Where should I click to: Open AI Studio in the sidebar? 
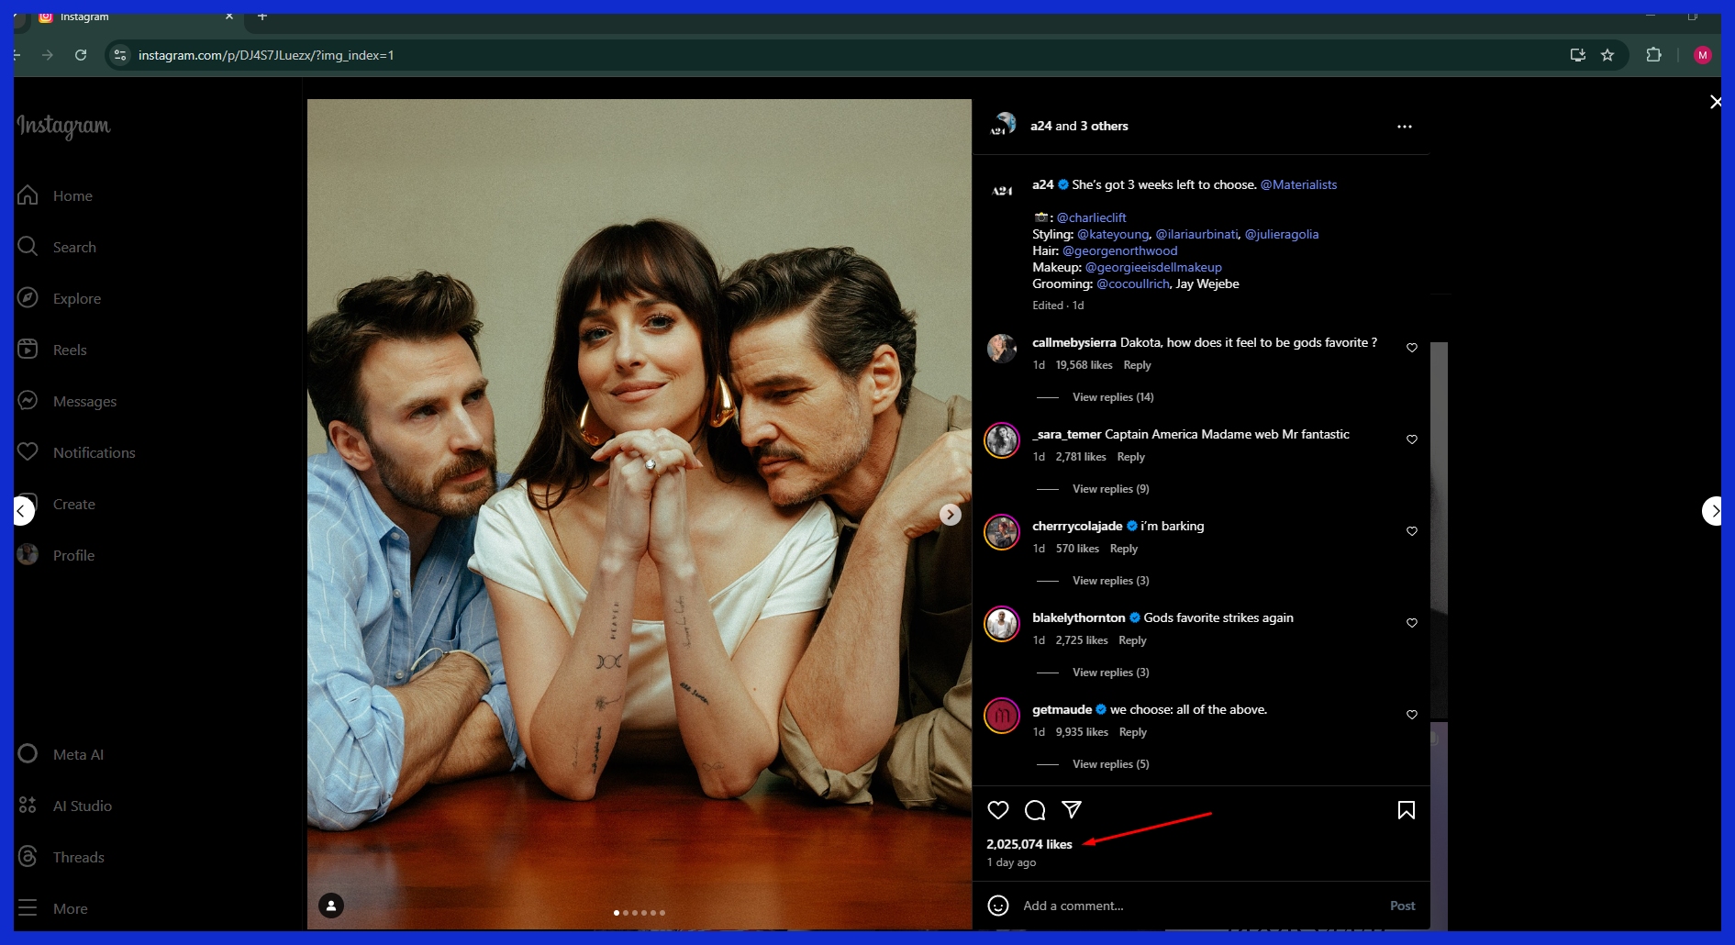65,806
